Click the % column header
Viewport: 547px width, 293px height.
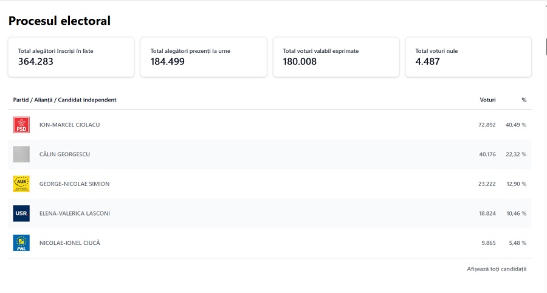click(523, 100)
